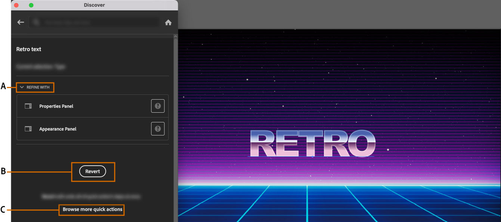Click the RETRO artwork on the canvas
501x222 pixels.
click(314, 143)
